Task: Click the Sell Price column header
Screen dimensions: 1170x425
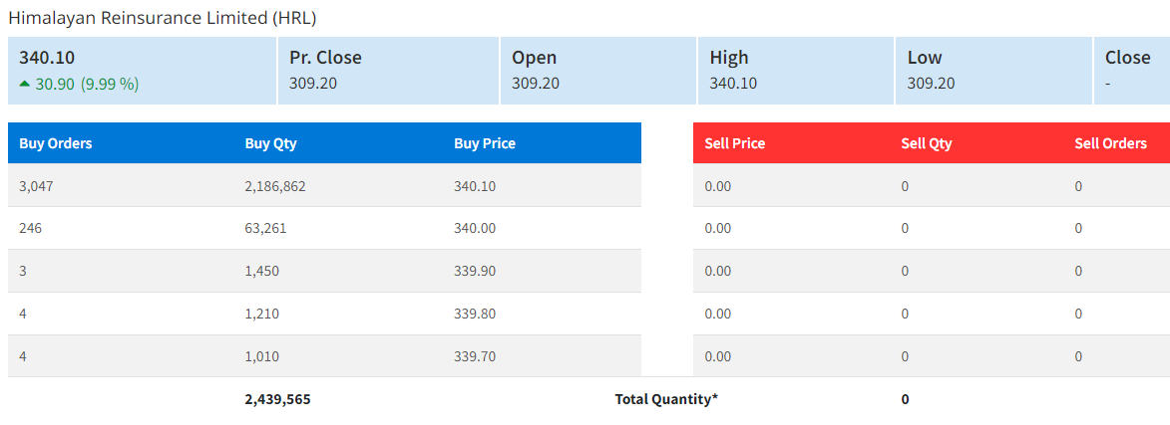Action: point(735,143)
